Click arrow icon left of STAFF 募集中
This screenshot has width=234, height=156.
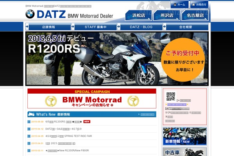coord(73,27)
